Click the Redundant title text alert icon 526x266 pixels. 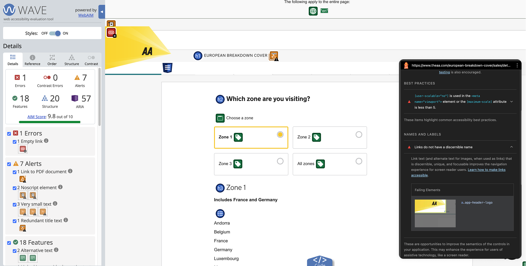[x=23, y=228]
